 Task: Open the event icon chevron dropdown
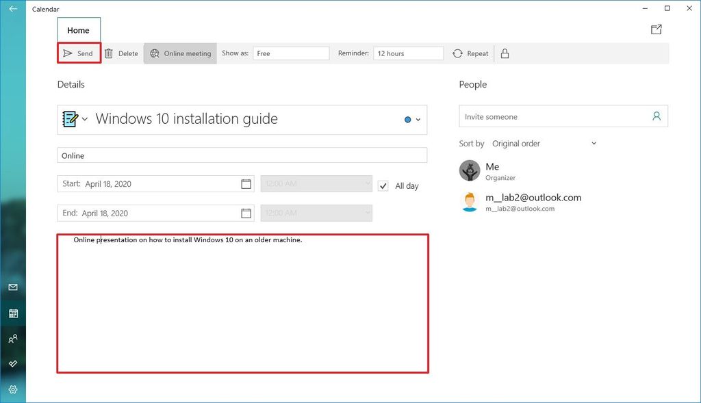click(x=85, y=119)
